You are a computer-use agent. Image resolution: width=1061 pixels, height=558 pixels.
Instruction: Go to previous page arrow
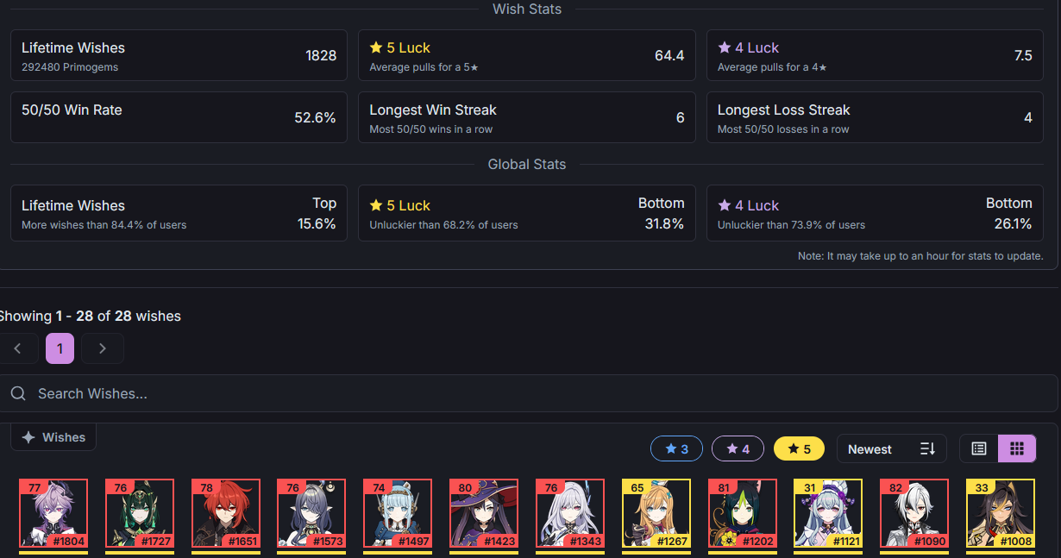tap(18, 348)
